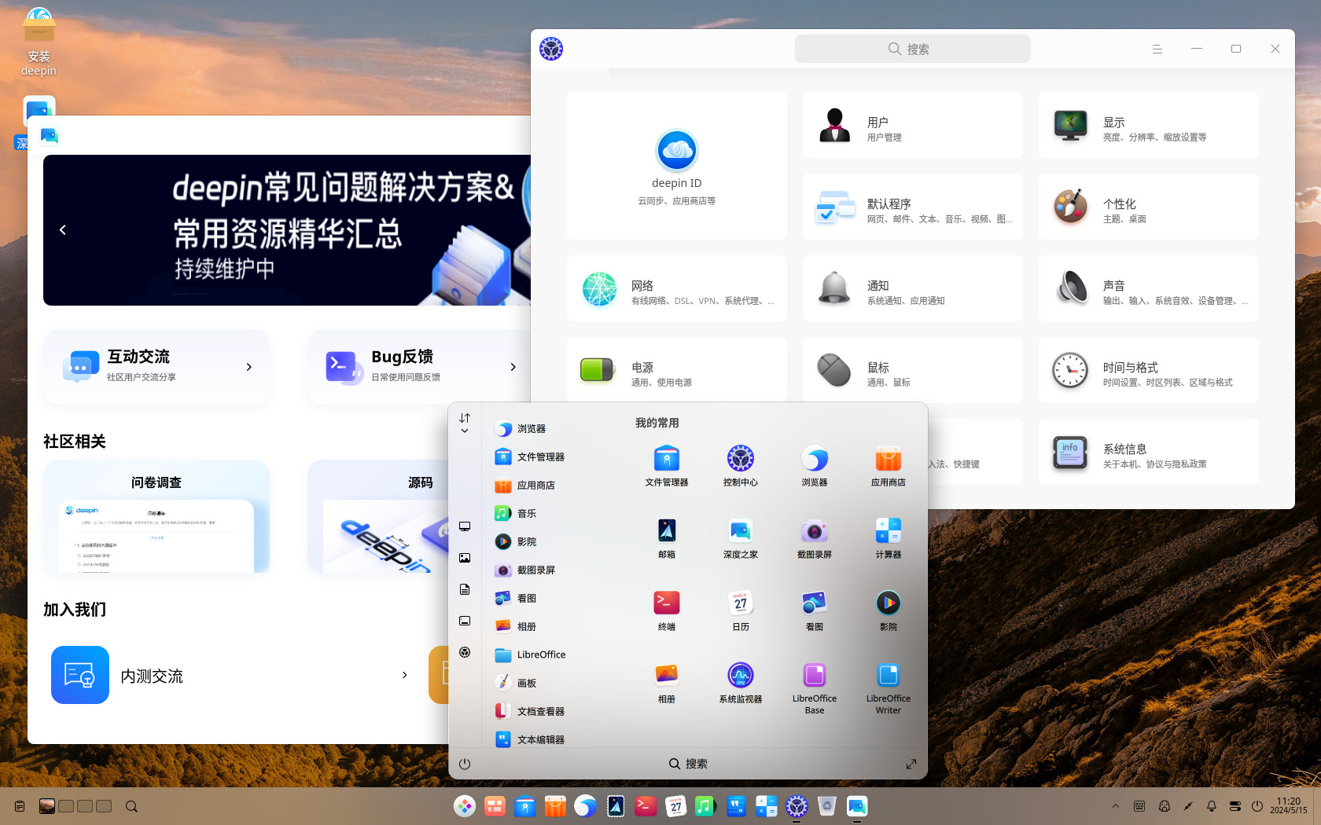Image resolution: width=1321 pixels, height=825 pixels.
Task: Open 深度之家 in the launcher grid
Action: pyautogui.click(x=740, y=538)
